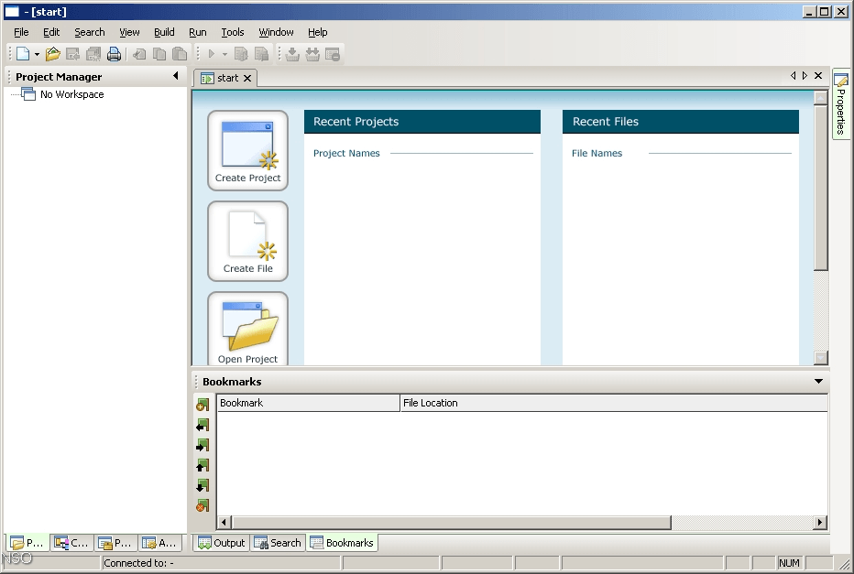Viewport: 854px width, 574px height.
Task: Click the Bookmarks horizontal scrollbar thumb
Action: click(451, 523)
